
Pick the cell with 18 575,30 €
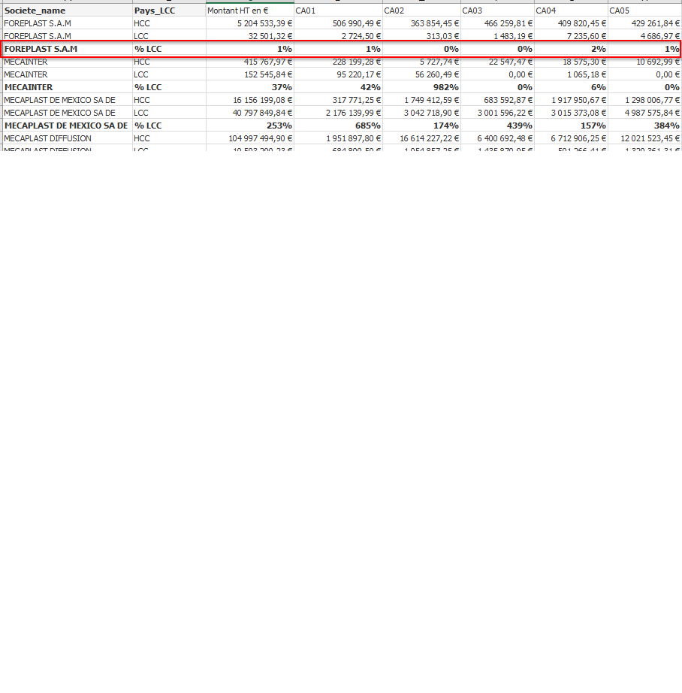click(571, 62)
